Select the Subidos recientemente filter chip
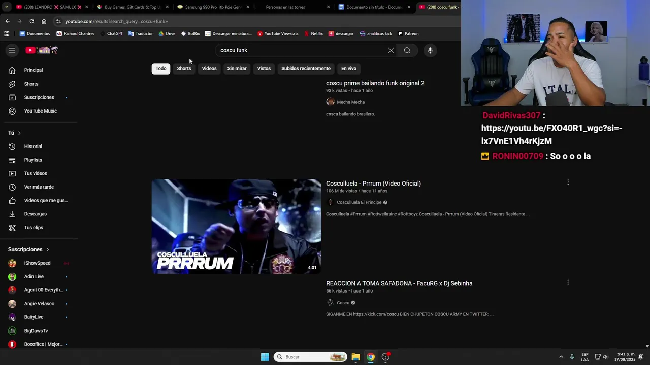650x365 pixels. [x=306, y=68]
